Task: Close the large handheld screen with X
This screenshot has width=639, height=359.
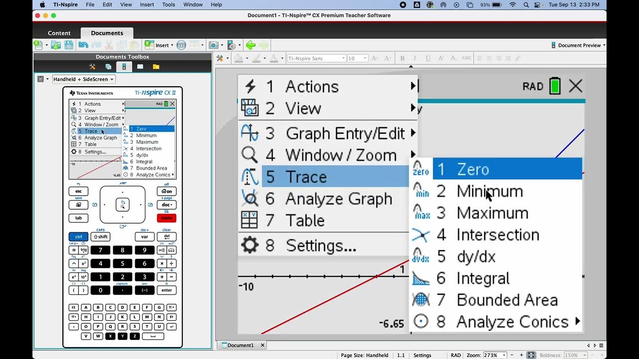Action: (576, 86)
